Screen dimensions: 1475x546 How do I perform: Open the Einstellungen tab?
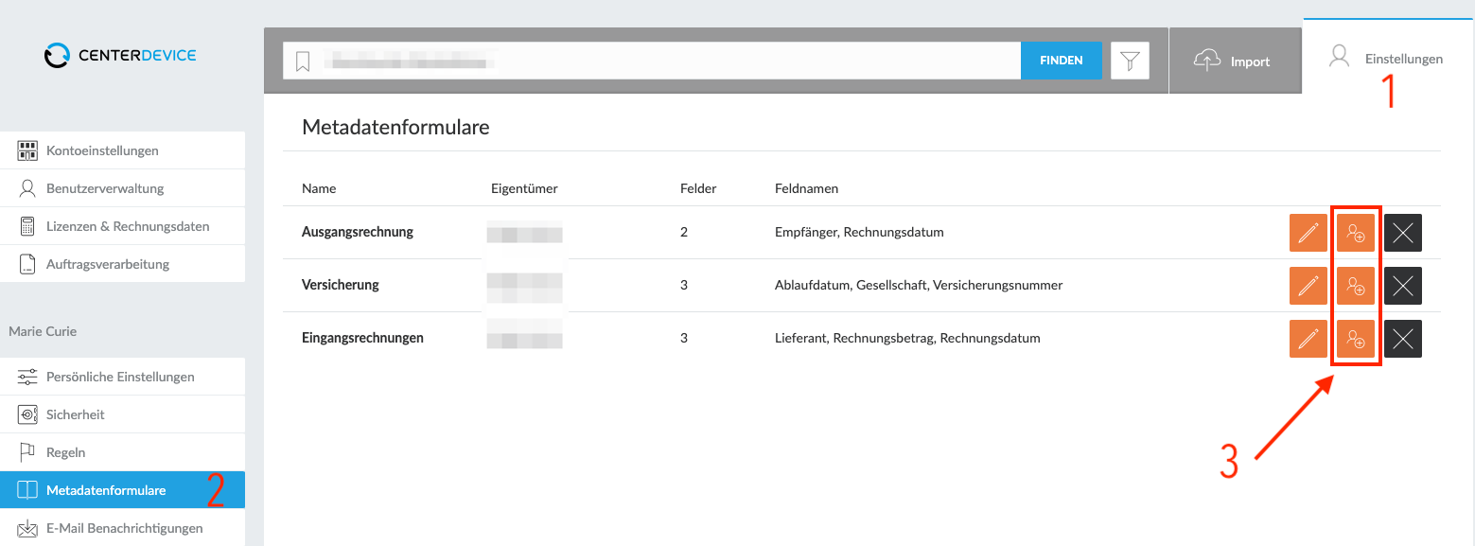pyautogui.click(x=1387, y=59)
